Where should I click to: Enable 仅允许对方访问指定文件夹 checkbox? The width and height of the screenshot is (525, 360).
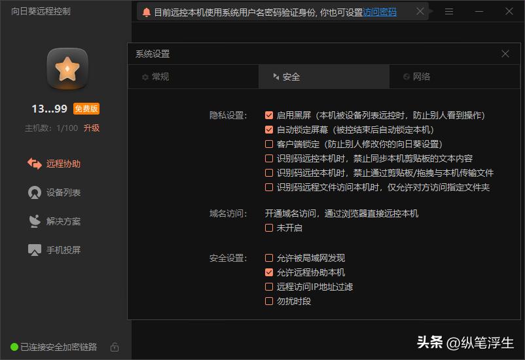(x=269, y=187)
